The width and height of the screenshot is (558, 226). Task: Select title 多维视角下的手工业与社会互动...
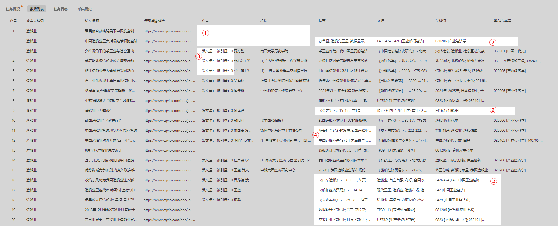click(111, 51)
